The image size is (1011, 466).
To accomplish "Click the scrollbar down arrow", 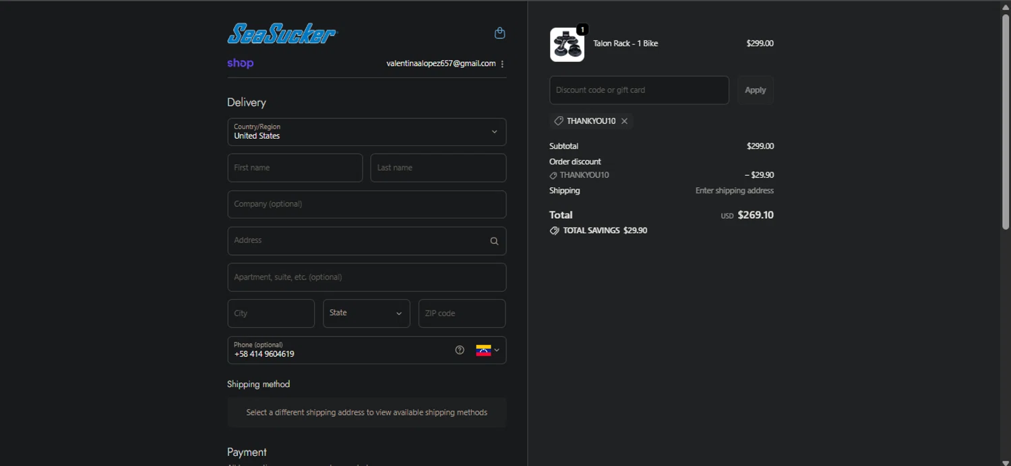I will 1006,462.
